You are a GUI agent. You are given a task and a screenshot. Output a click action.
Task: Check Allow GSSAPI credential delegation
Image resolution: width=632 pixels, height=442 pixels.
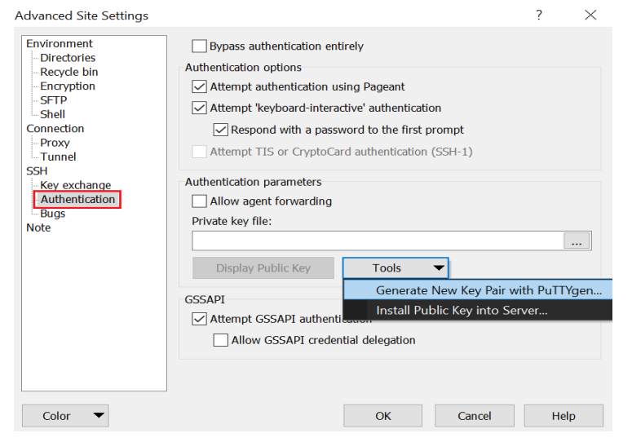pyautogui.click(x=220, y=340)
